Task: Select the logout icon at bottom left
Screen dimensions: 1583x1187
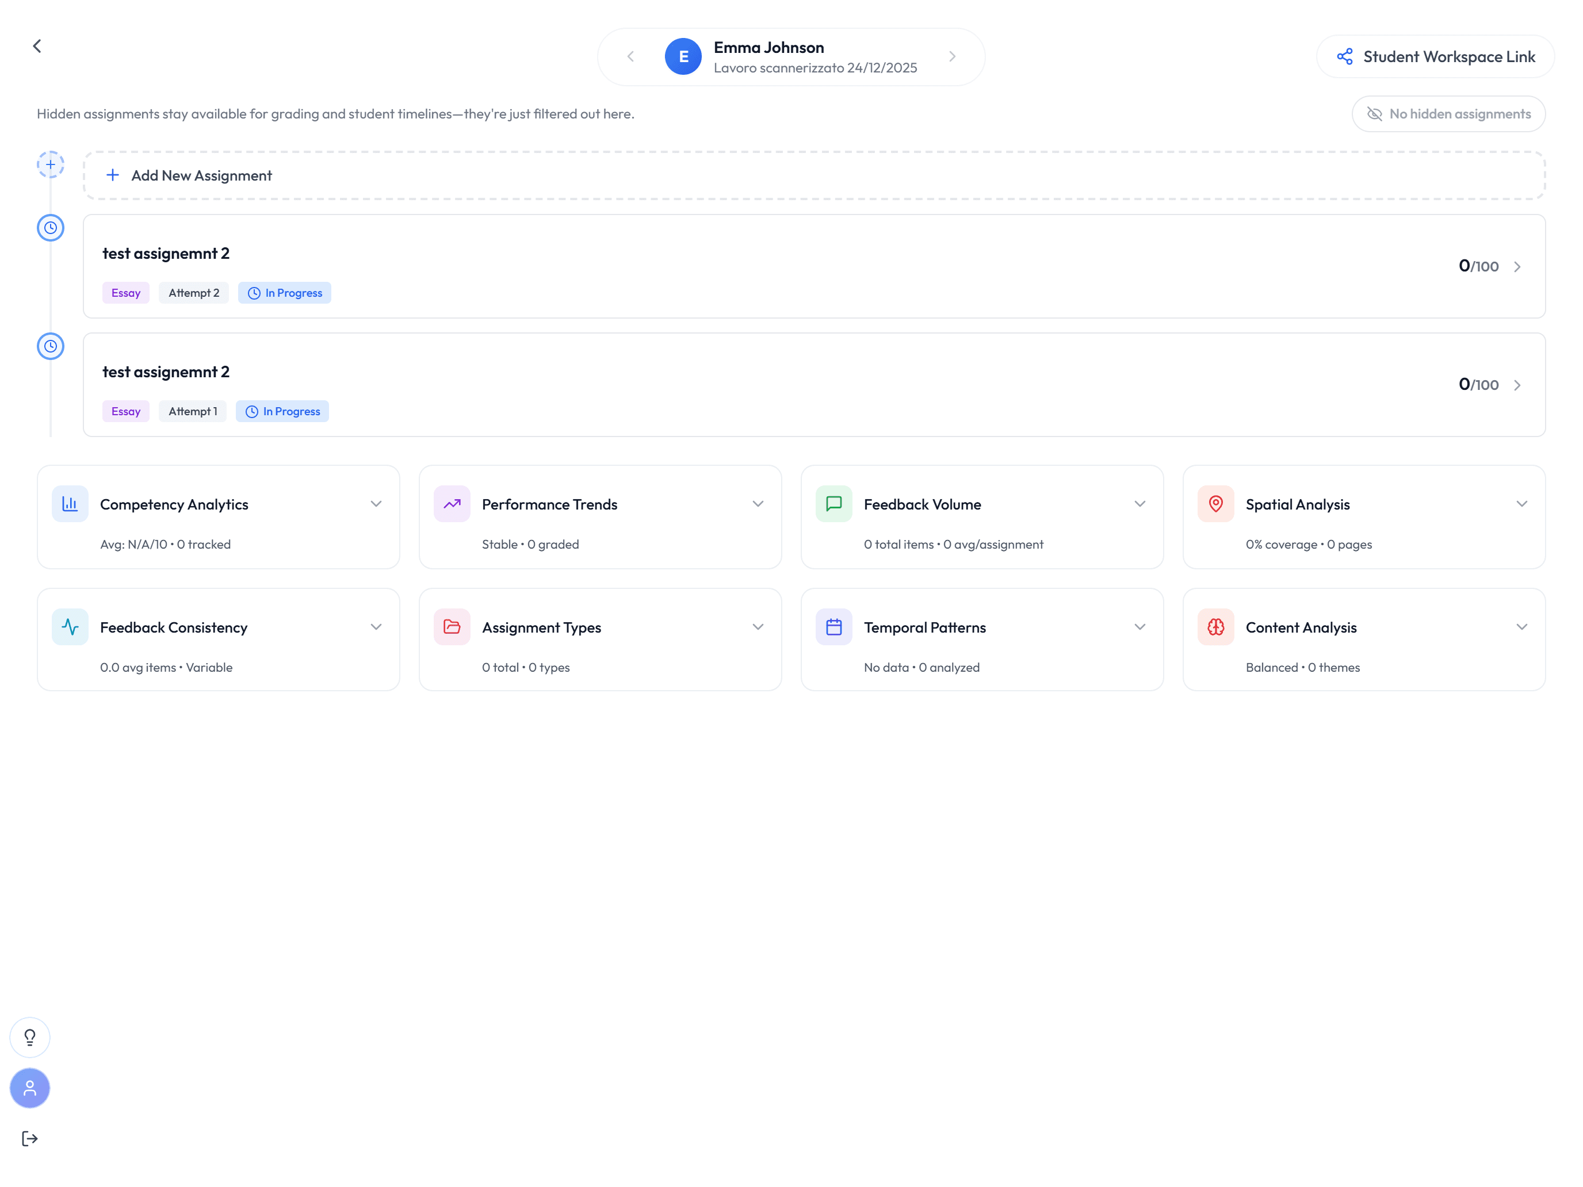Action: (29, 1138)
